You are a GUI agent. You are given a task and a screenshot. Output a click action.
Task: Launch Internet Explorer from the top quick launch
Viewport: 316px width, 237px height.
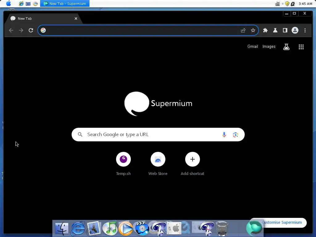pyautogui.click(x=21, y=4)
